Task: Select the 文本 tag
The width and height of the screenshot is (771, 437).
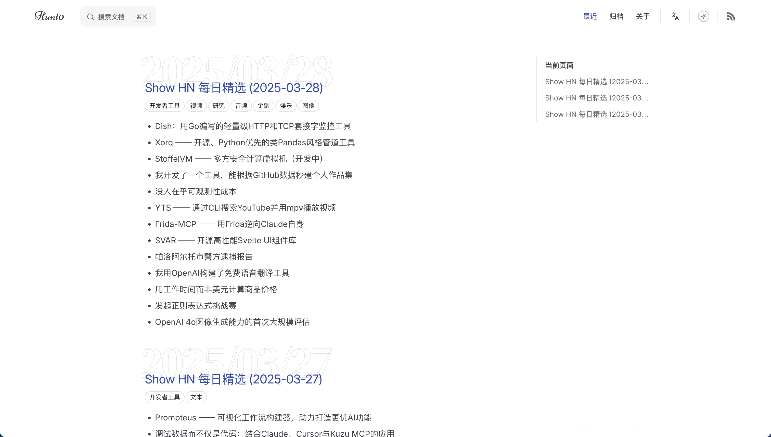Action: coord(196,397)
